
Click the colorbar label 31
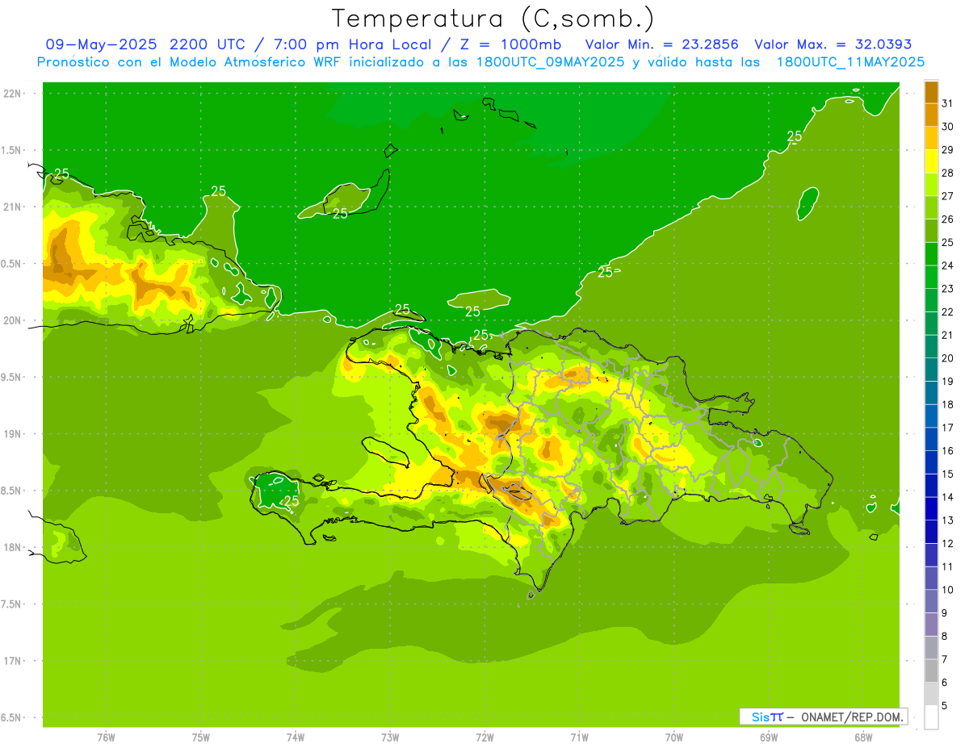point(948,103)
